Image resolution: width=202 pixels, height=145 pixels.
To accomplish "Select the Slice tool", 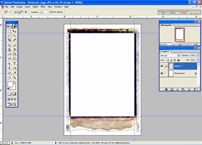I will (15, 40).
